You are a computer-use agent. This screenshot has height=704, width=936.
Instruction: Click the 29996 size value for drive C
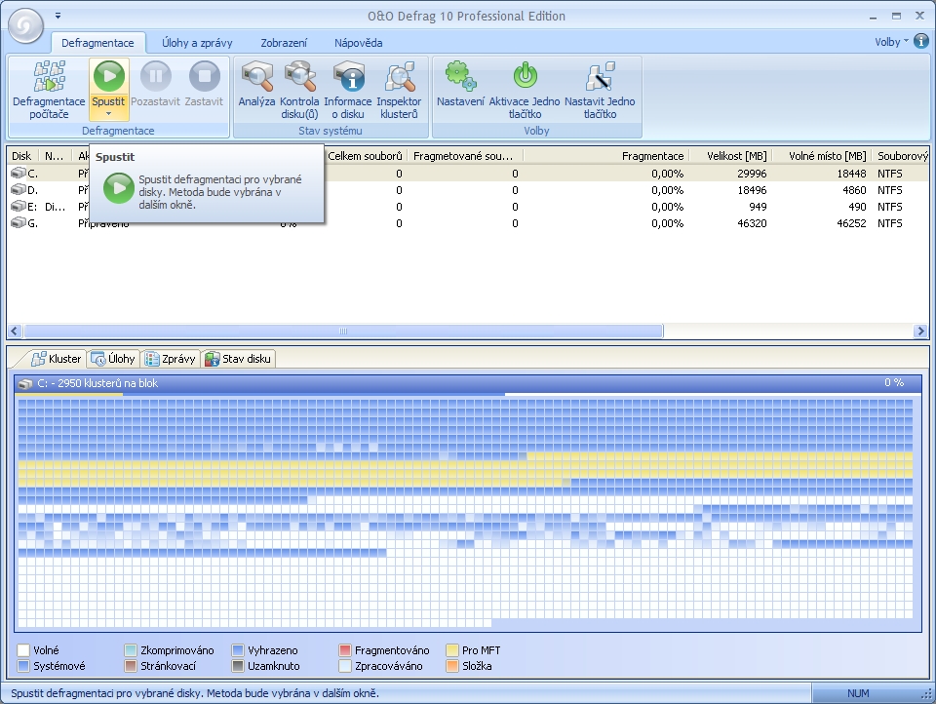[x=752, y=174]
